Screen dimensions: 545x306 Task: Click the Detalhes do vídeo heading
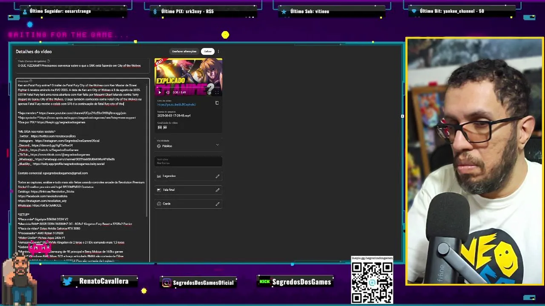(x=34, y=51)
